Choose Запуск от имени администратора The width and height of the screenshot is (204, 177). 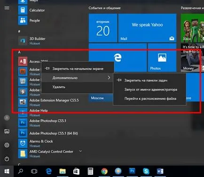(x=149, y=89)
